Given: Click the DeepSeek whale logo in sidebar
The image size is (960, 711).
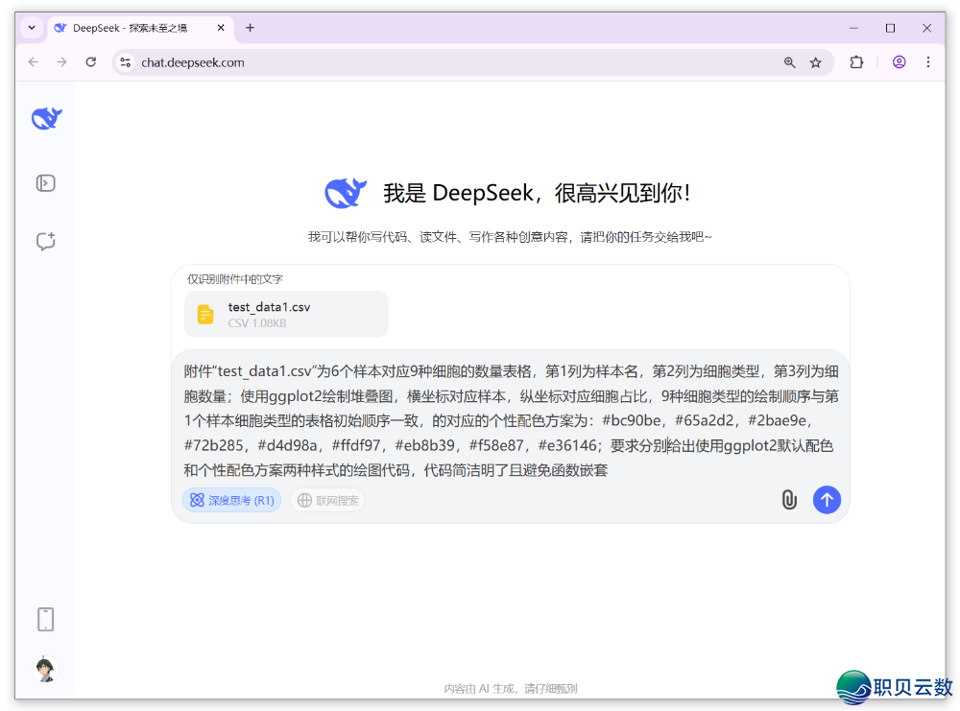Looking at the screenshot, I should point(46,118).
